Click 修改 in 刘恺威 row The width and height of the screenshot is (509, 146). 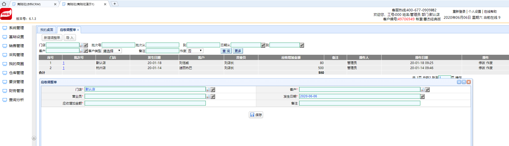pyautogui.click(x=482, y=63)
